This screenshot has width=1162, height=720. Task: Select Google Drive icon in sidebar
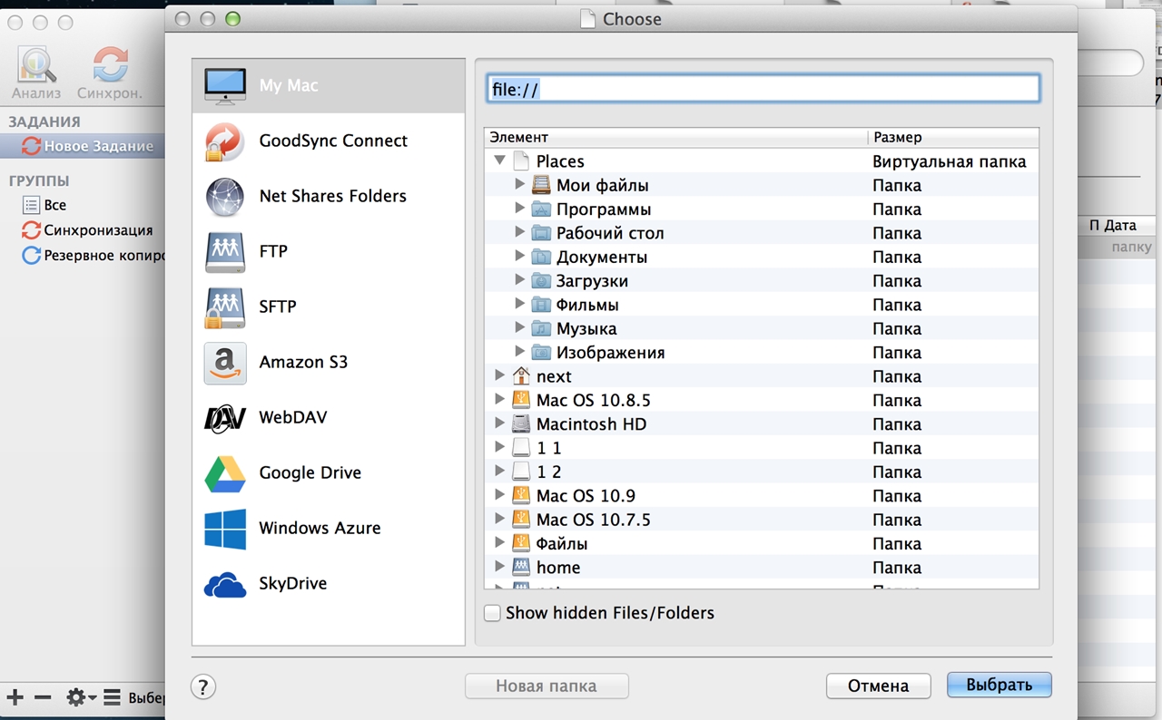224,473
